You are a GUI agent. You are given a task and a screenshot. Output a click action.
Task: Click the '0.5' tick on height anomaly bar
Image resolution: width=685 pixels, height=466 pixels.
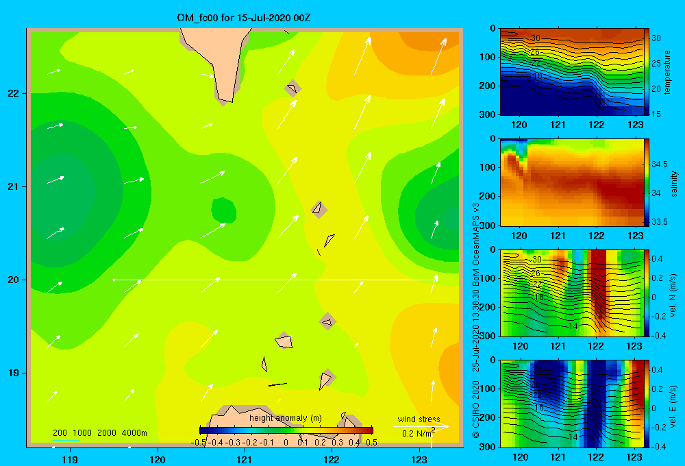371,443
